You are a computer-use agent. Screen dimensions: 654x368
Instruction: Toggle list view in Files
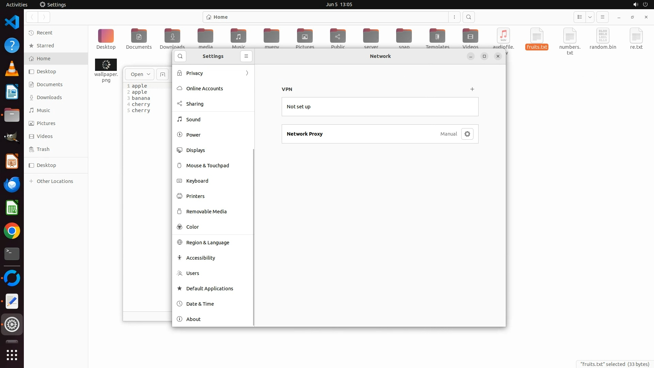579,17
